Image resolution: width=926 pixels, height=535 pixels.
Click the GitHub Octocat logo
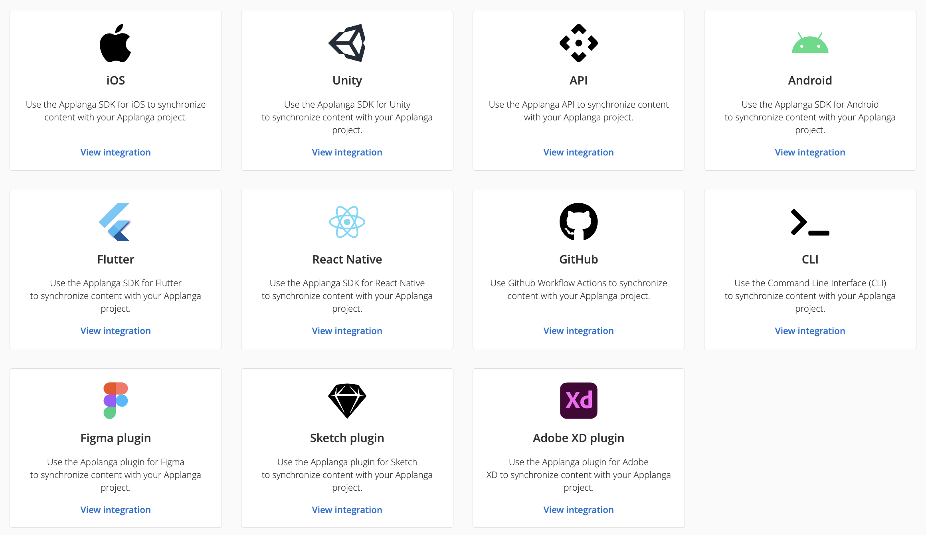point(578,222)
